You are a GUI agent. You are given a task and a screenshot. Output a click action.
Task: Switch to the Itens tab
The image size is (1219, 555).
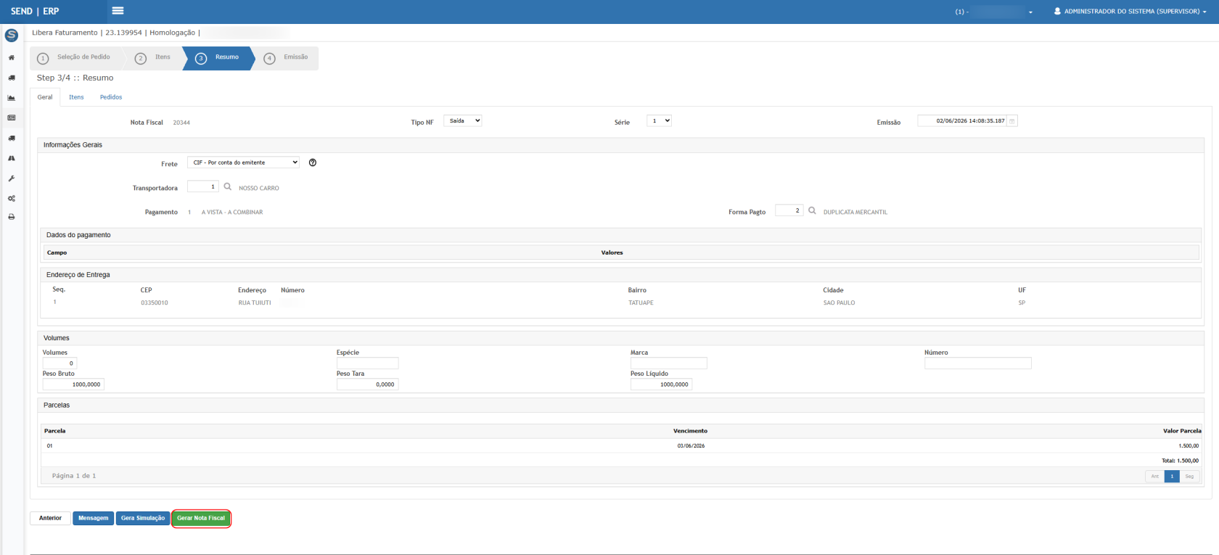(x=76, y=97)
